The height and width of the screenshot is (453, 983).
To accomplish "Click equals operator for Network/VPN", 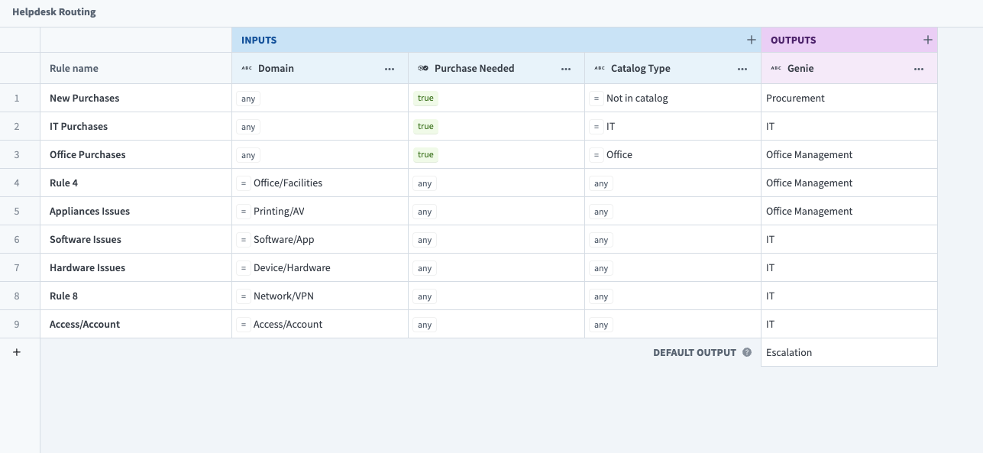I will (x=243, y=296).
